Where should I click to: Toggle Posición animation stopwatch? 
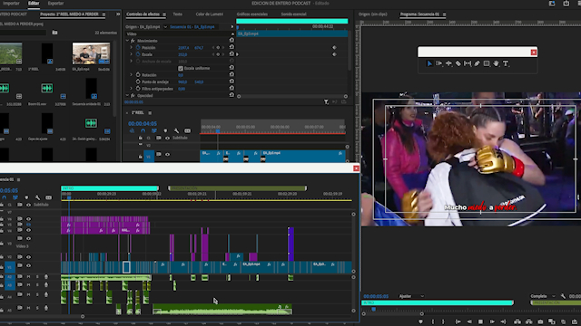[x=138, y=47]
